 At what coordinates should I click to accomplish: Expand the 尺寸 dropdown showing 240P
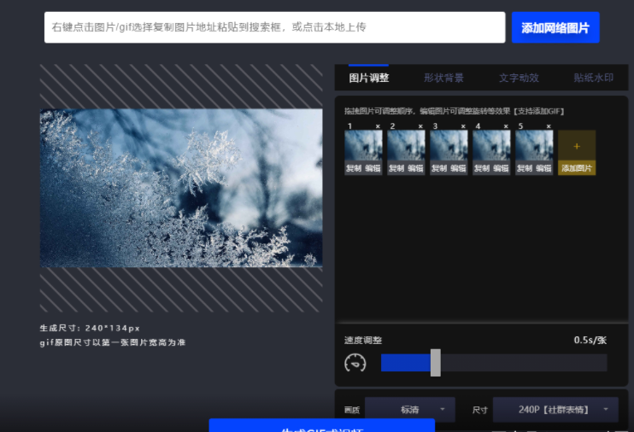click(555, 410)
